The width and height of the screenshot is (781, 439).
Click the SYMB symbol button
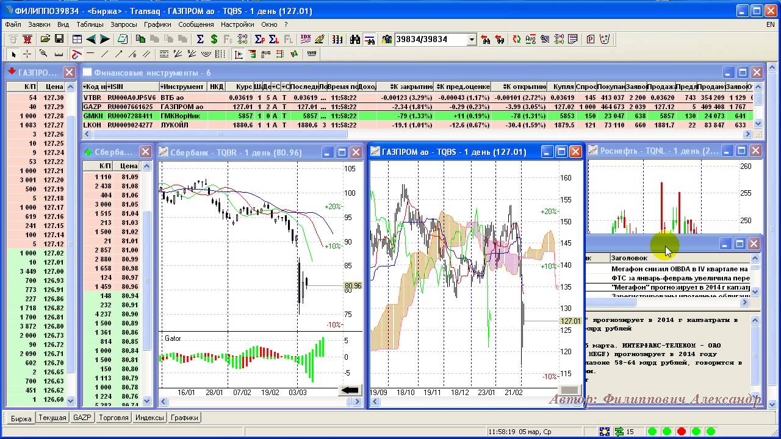[x=311, y=54]
